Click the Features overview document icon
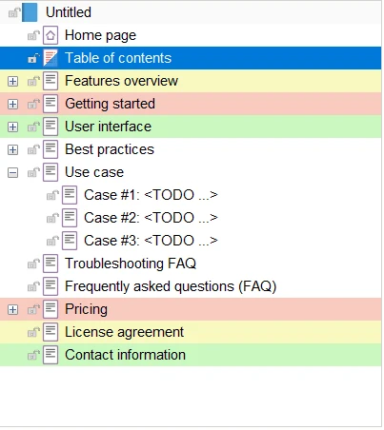 [x=51, y=81]
